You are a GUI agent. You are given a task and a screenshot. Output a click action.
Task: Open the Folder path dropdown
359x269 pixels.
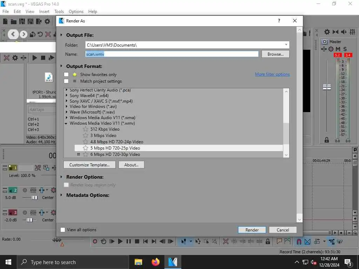tap(286, 44)
